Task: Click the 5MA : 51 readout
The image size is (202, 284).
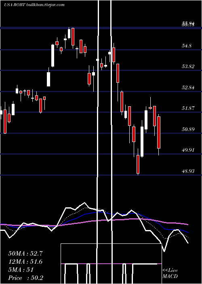Action: pyautogui.click(x=21, y=270)
